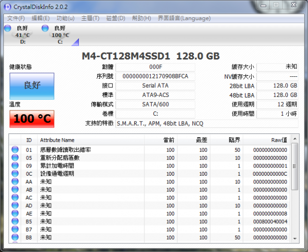Open the 界面語言(Language) menu
The width and height of the screenshot is (308, 252).
coord(184,18)
